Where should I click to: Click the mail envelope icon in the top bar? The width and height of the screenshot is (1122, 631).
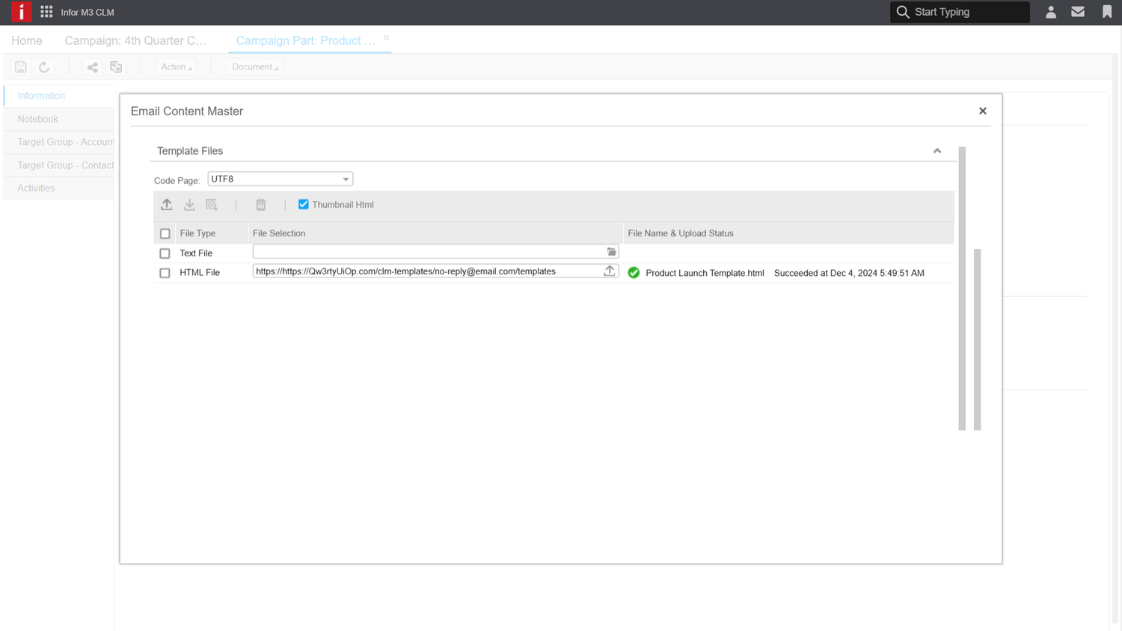pos(1077,12)
